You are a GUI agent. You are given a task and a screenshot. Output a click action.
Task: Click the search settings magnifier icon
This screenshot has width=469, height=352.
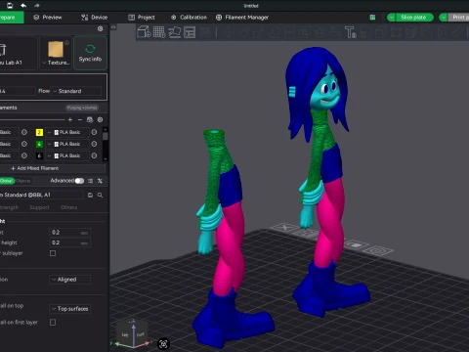coord(100,195)
